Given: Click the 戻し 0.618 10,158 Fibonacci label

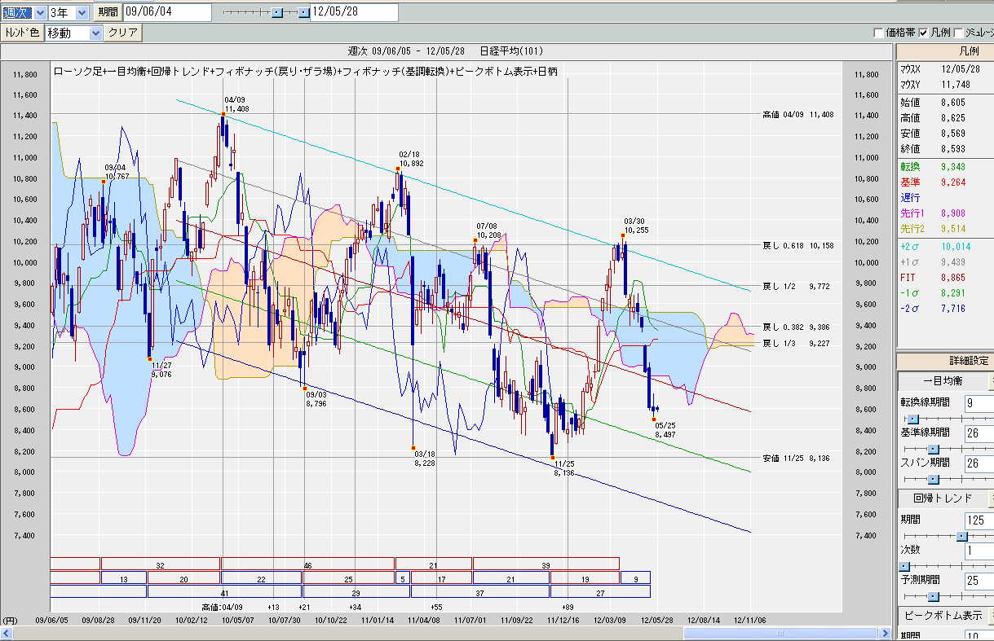Looking at the screenshot, I should (797, 245).
